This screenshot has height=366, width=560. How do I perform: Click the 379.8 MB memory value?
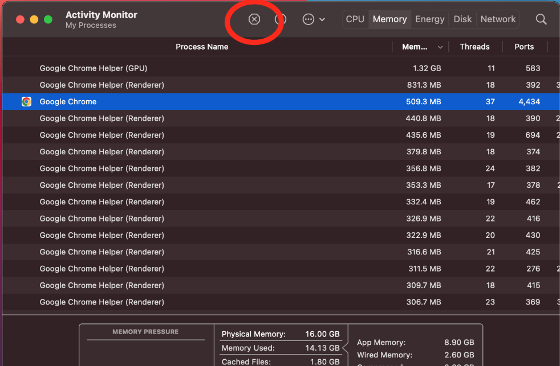[424, 152]
